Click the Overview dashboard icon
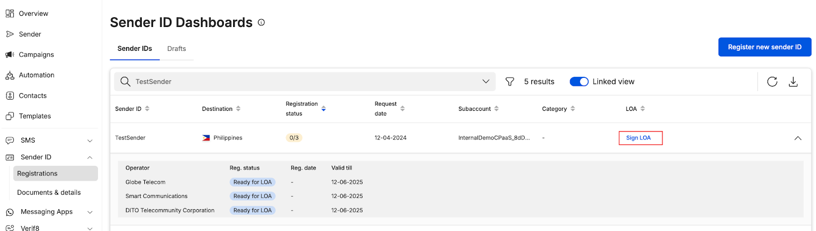This screenshot has height=231, width=816. (x=10, y=14)
